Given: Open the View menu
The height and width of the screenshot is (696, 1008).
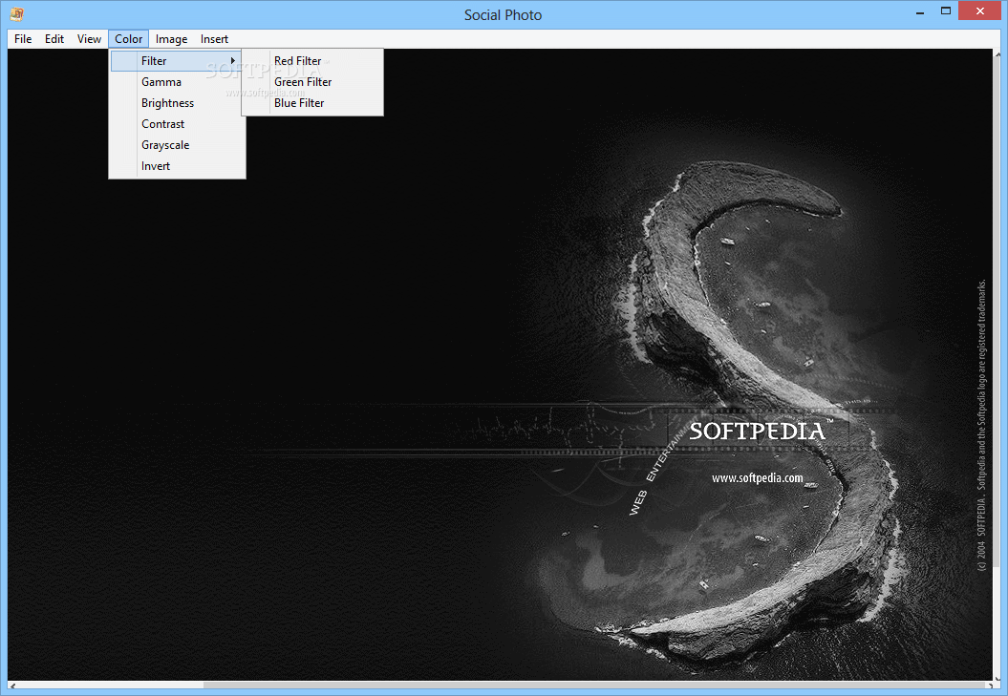Looking at the screenshot, I should [89, 39].
